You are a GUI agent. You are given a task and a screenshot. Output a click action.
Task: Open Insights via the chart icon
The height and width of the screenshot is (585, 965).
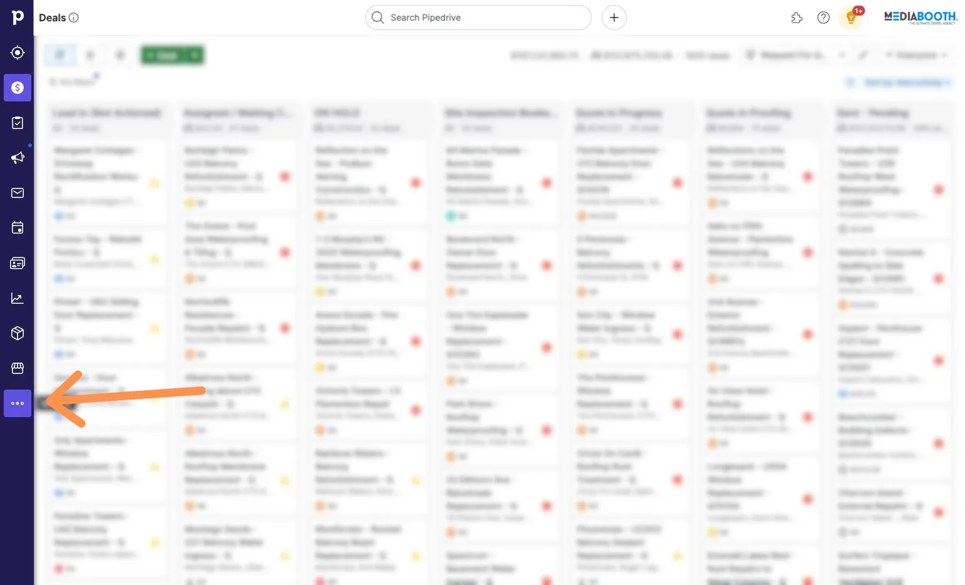(x=17, y=298)
